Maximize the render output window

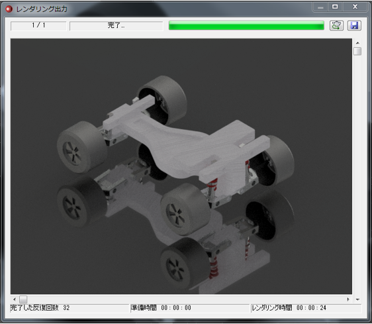335,7
